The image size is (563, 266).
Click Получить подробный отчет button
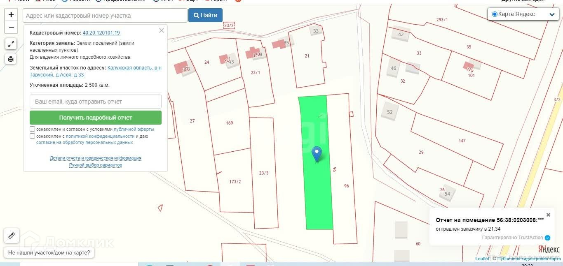click(96, 118)
